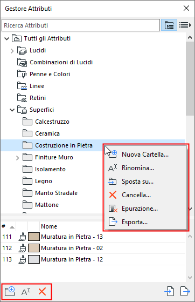195x302 pixels.
Task: Select the Mattone folder
Action: (40, 205)
